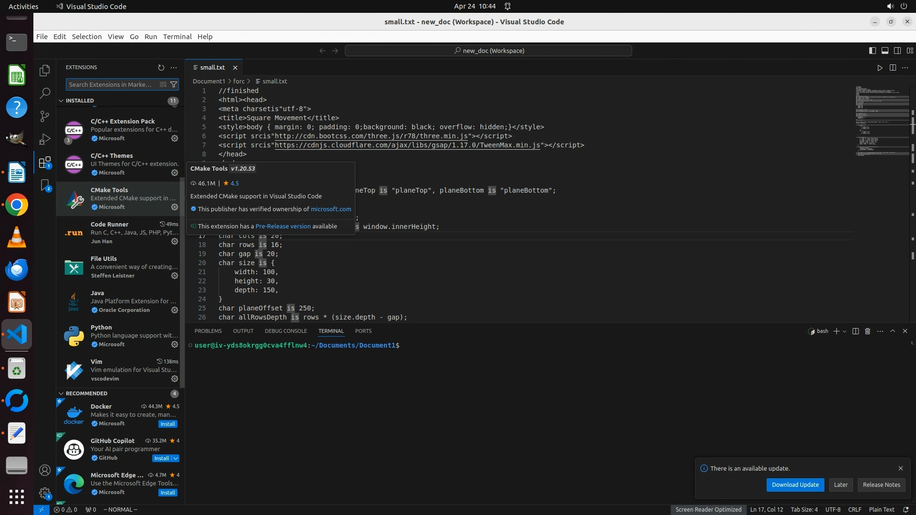Kill the terminal with trash icon

pos(868,331)
